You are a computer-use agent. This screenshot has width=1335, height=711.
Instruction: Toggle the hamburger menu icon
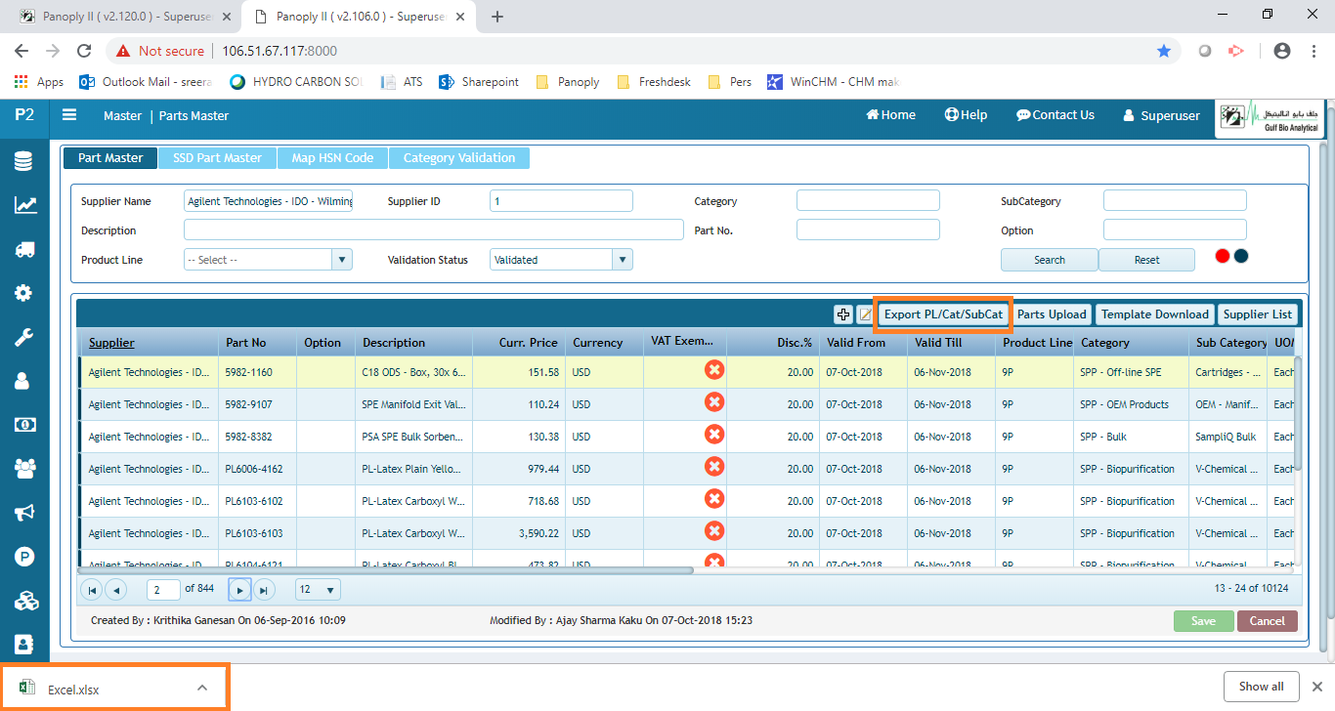click(69, 114)
